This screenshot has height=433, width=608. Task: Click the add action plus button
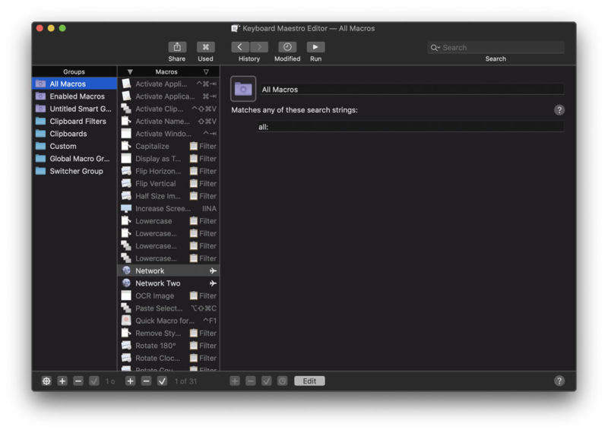tap(235, 381)
